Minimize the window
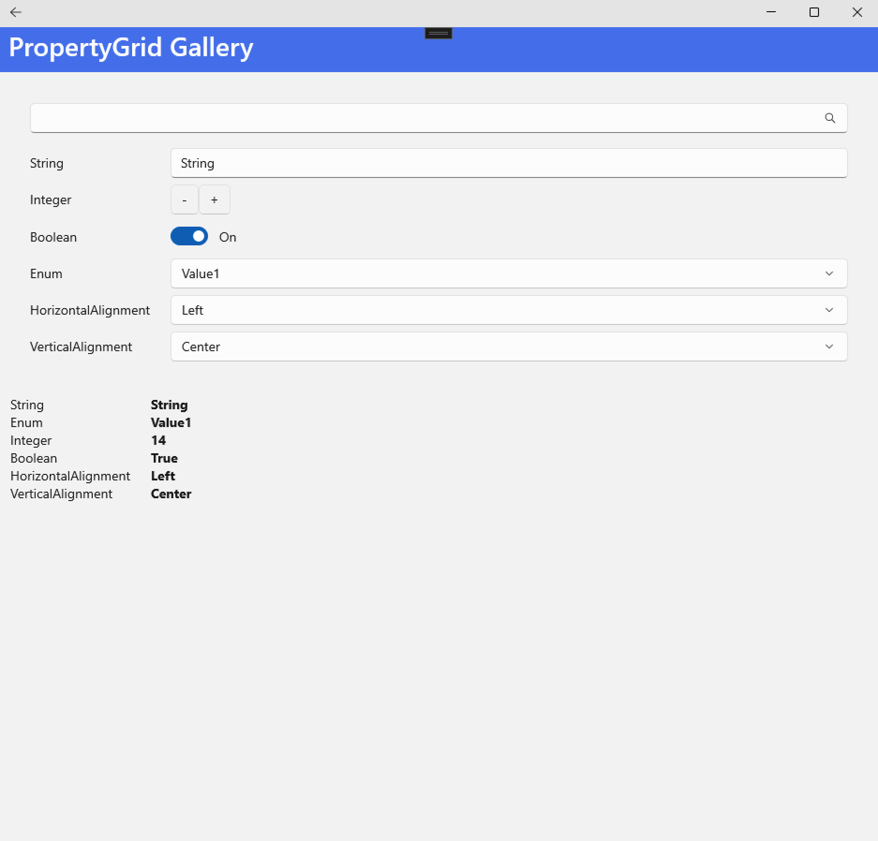The image size is (878, 841). point(771,12)
